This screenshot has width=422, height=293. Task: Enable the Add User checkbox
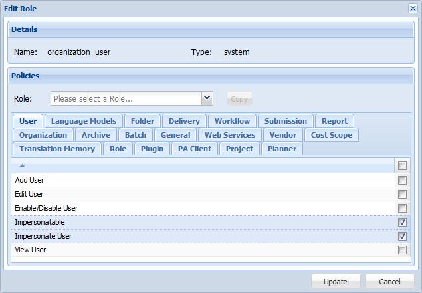[402, 180]
